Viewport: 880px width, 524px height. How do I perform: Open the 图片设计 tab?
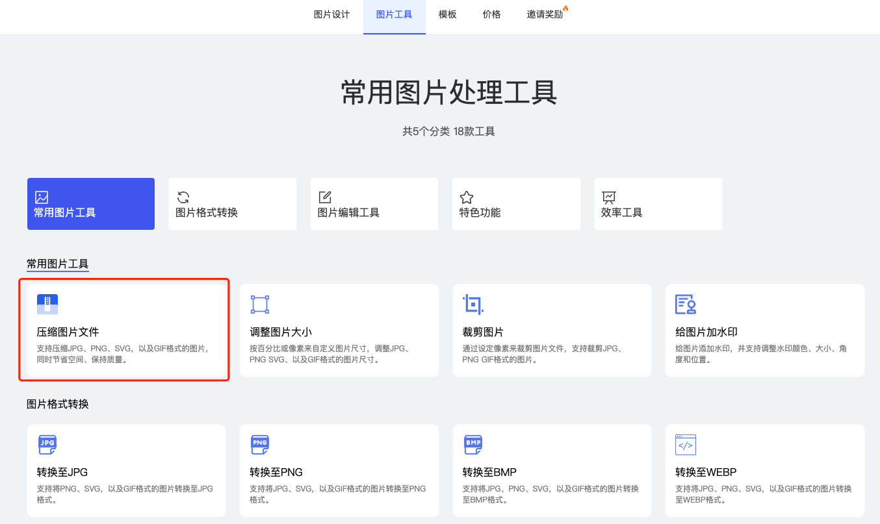(331, 14)
